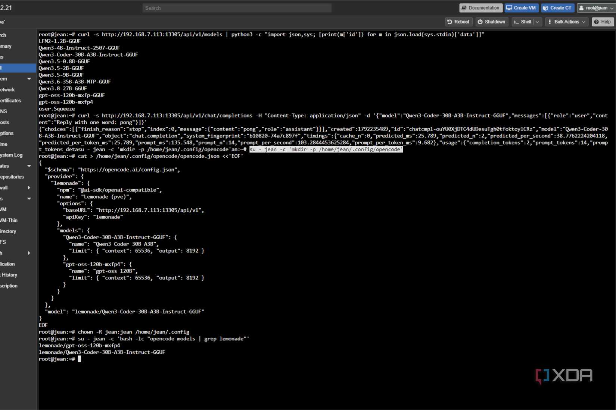Expand the Firewall section arrow in sidebar
This screenshot has height=410, width=616.
29,188
